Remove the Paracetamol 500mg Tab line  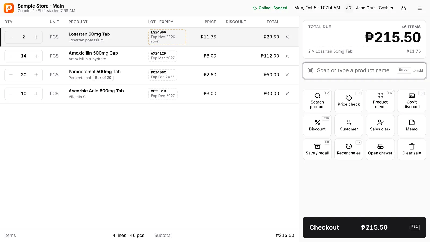[x=287, y=75]
